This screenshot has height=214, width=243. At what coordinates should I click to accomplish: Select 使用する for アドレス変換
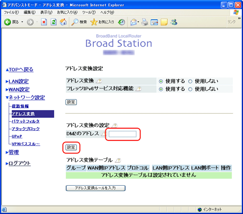click(x=161, y=81)
